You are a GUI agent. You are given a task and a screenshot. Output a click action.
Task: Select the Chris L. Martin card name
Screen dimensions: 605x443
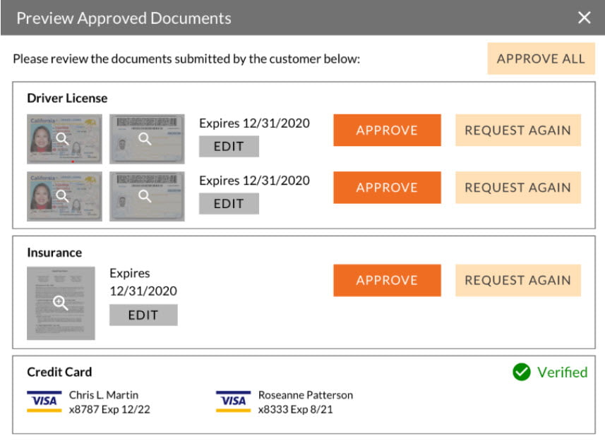coord(104,395)
